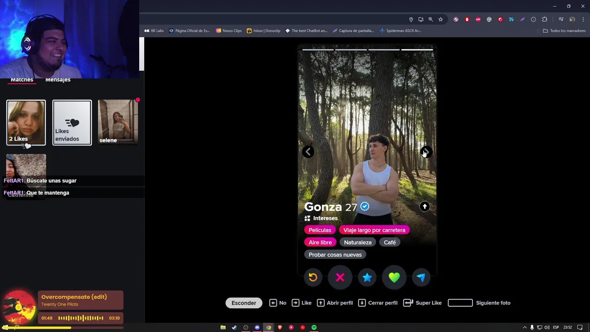Send a Super Like with the blue star
This screenshot has width=590, height=332.
(367, 277)
